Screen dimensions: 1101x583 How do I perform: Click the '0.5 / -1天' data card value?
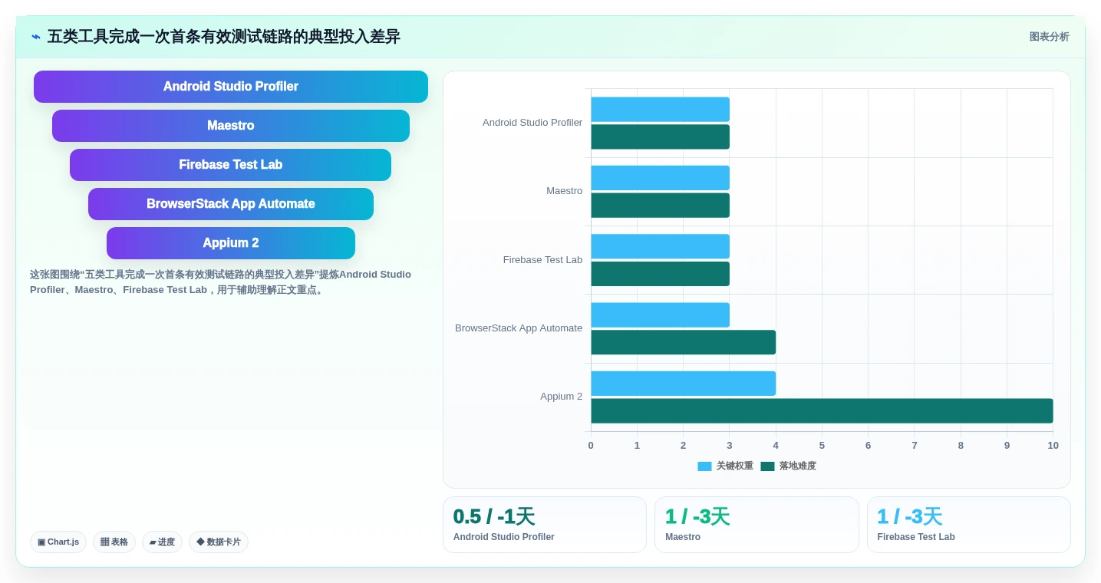pos(494,516)
